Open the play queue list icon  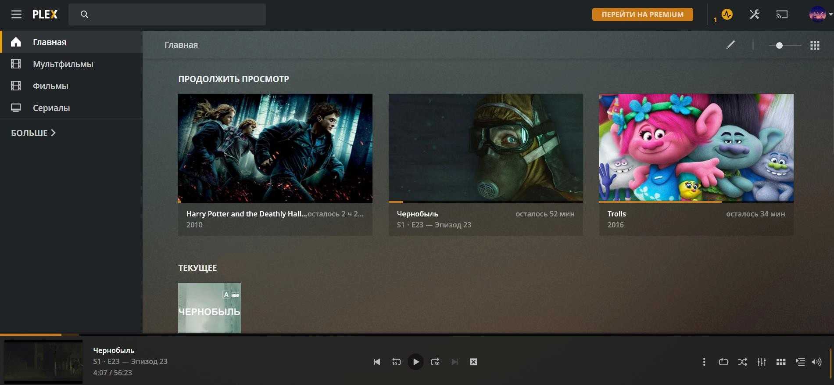[x=800, y=362]
